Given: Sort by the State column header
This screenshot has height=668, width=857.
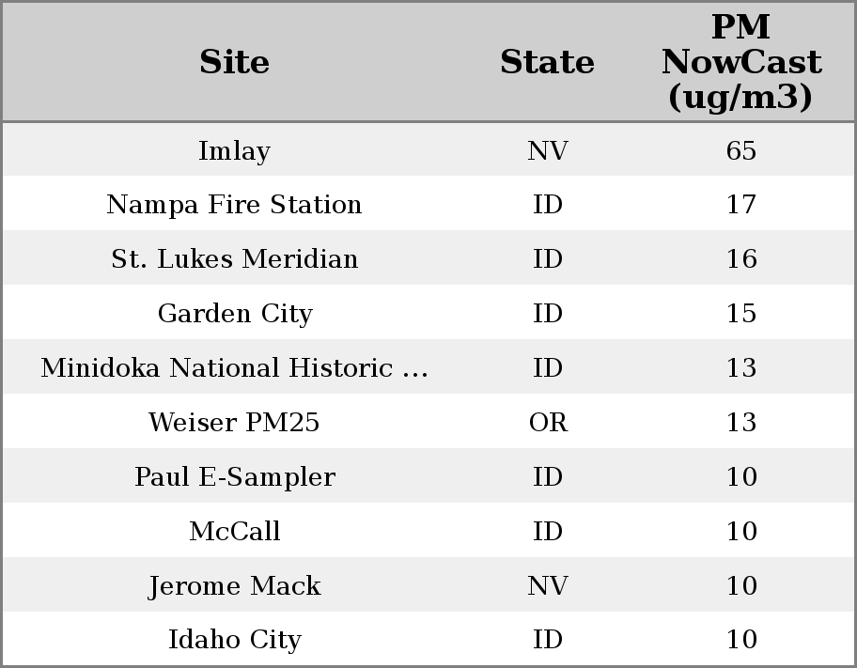Looking at the screenshot, I should click(547, 62).
